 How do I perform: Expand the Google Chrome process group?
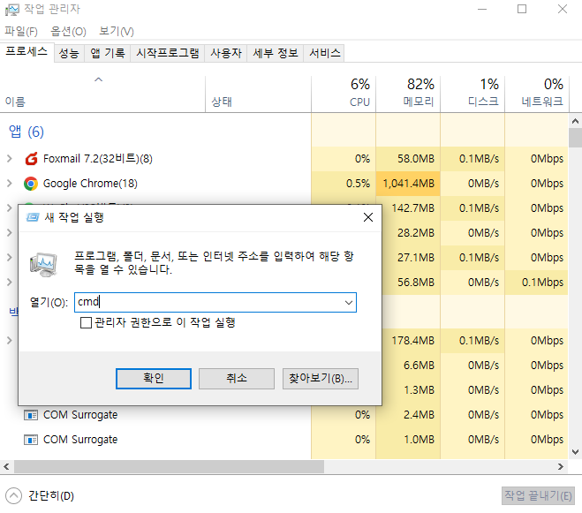[x=9, y=184]
